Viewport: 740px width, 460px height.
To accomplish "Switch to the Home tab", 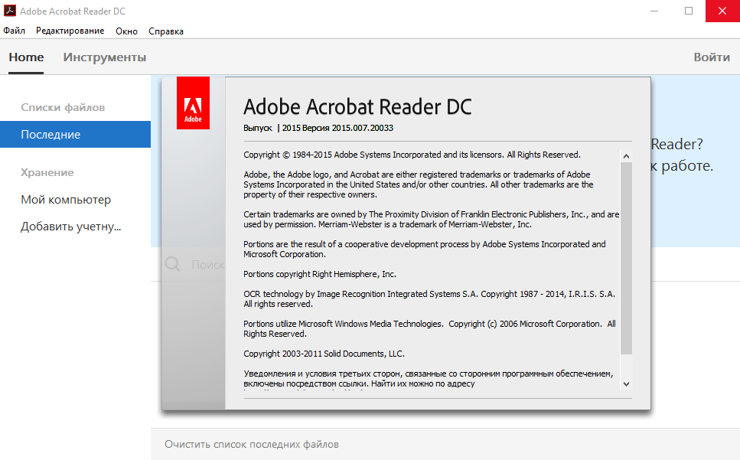I will coord(27,57).
